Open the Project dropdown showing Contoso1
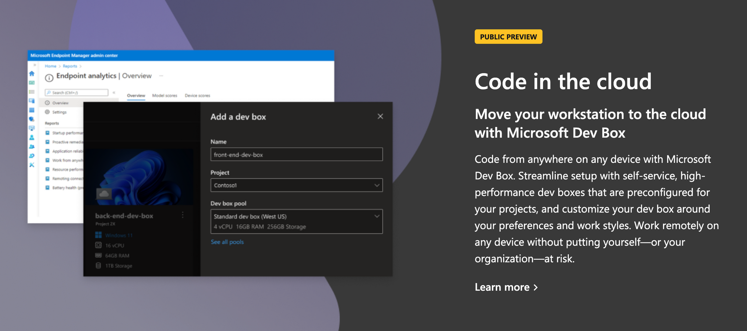The width and height of the screenshot is (747, 331). pos(297,185)
